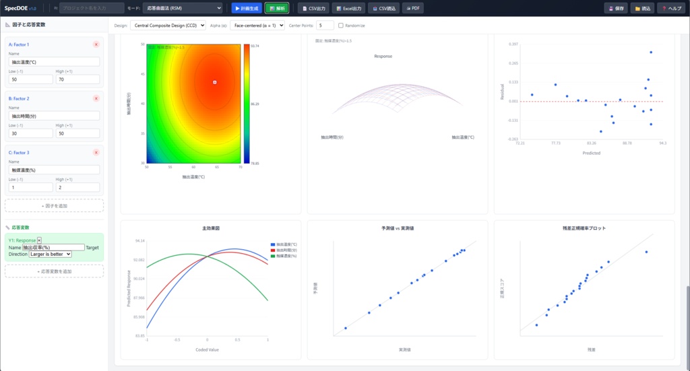Export data using CSV出力 button

(314, 8)
